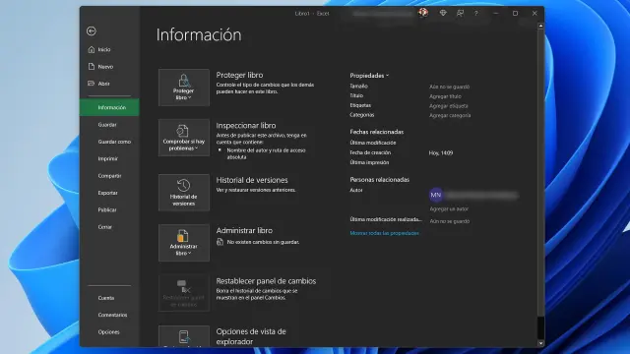Viewport: 630px width, 354px height.
Task: Click the 'Hoy, 14:09' creation date text
Action: coord(441,153)
